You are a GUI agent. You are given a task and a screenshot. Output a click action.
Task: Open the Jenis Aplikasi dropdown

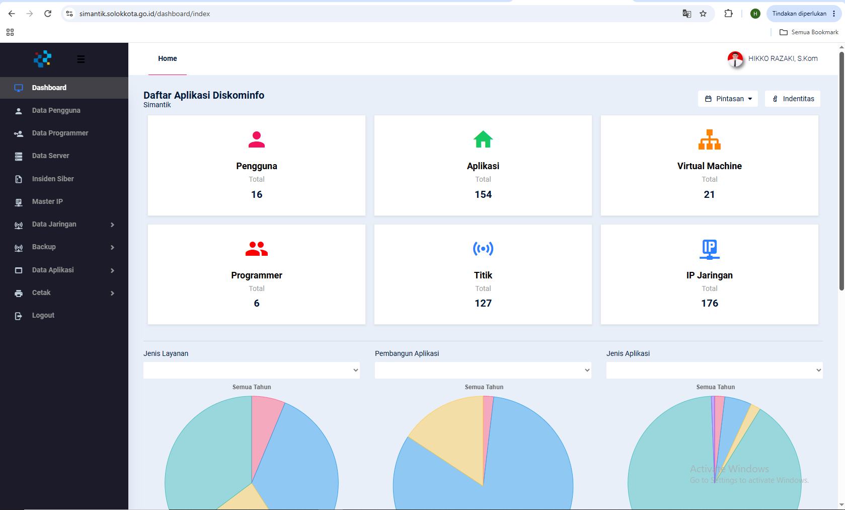(715, 370)
